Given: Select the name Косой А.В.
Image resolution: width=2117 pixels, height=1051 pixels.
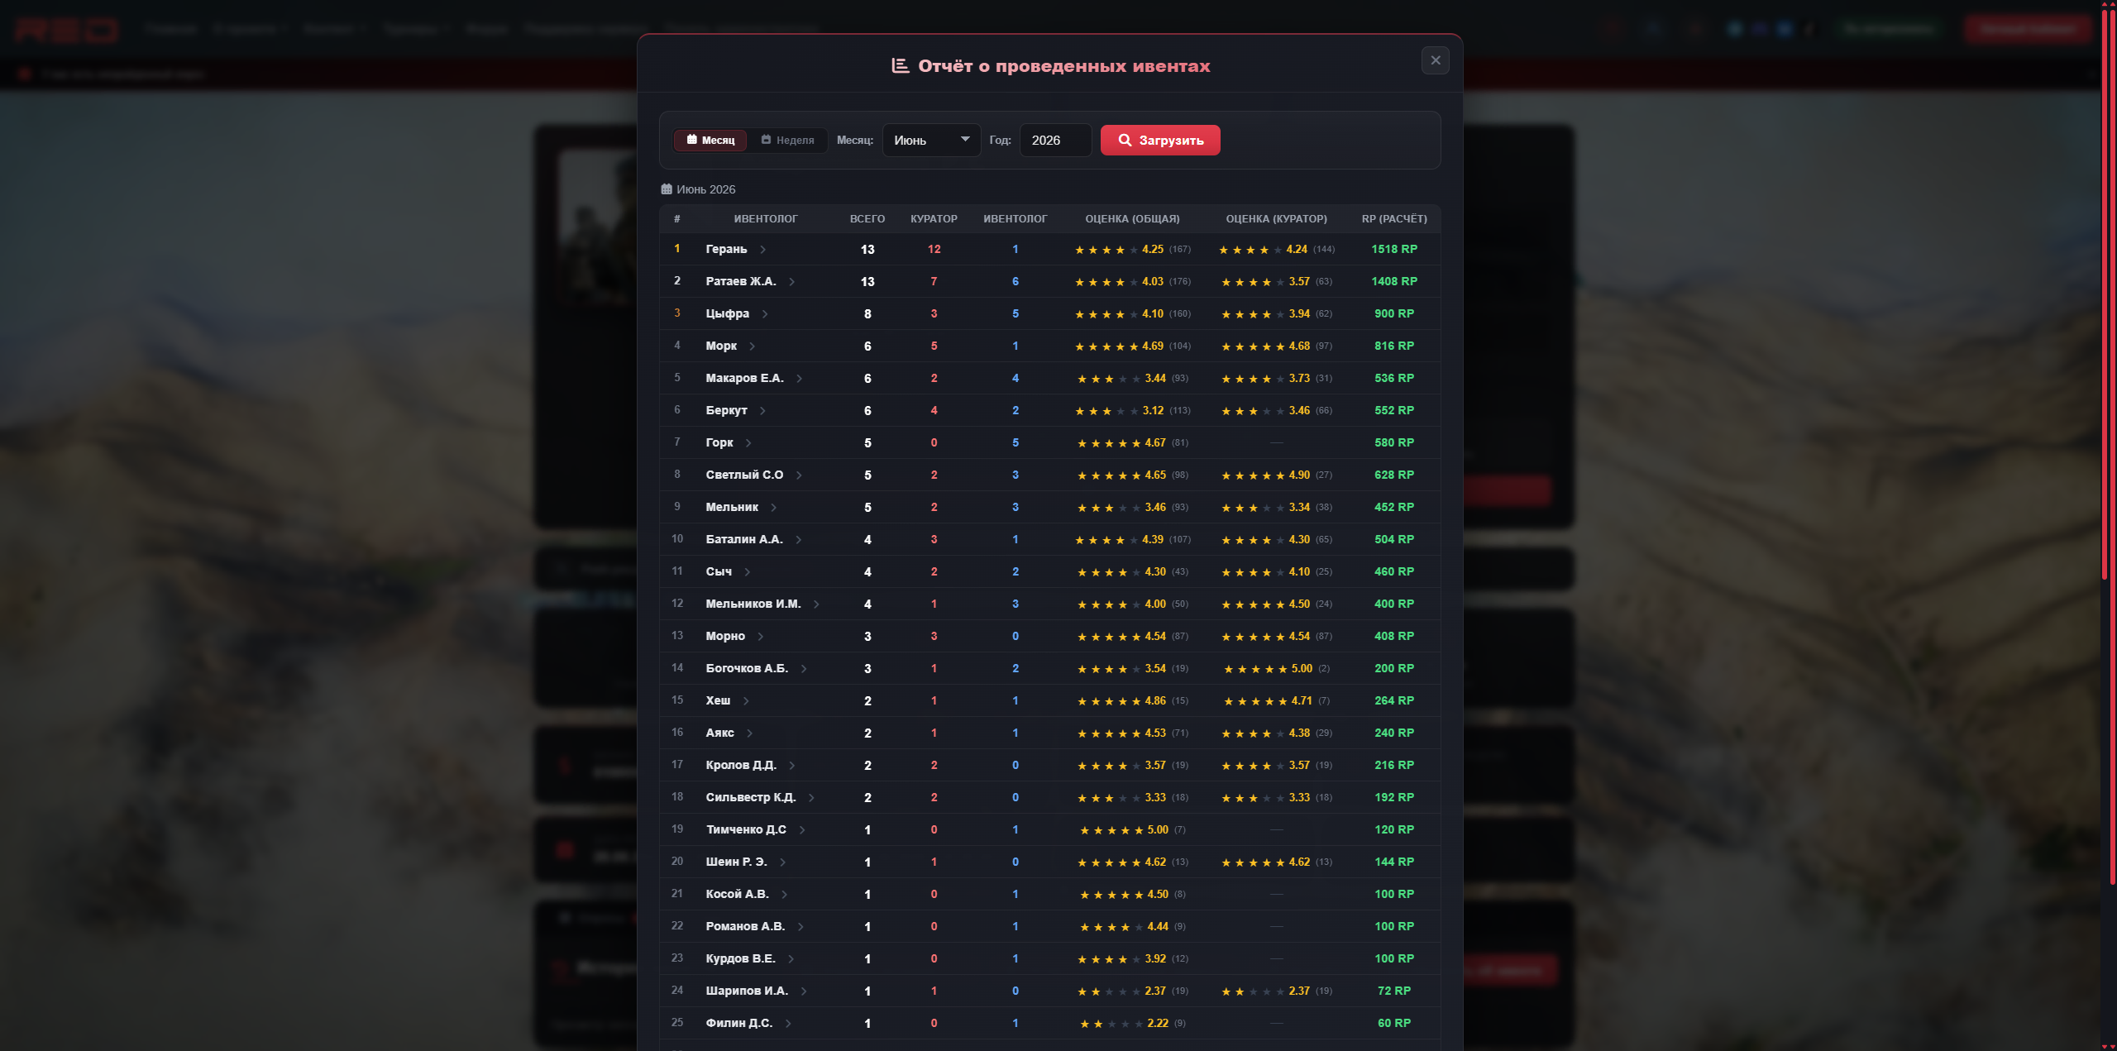Looking at the screenshot, I should coord(737,894).
